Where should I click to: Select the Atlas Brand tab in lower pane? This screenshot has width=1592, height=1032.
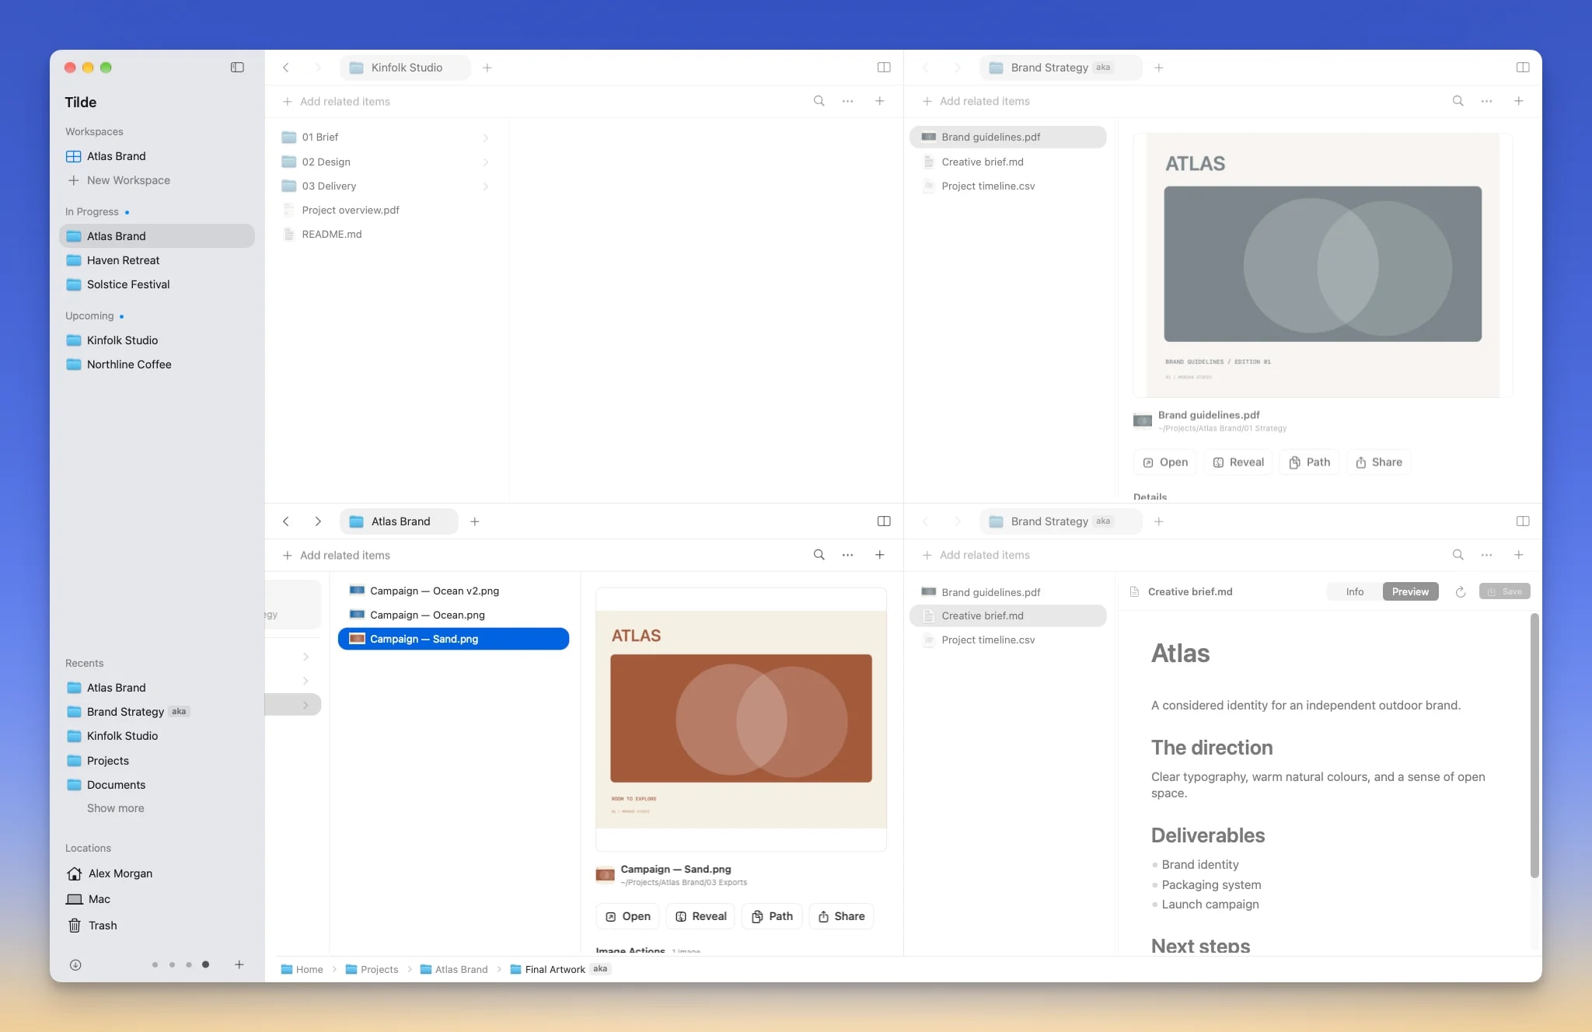[399, 521]
